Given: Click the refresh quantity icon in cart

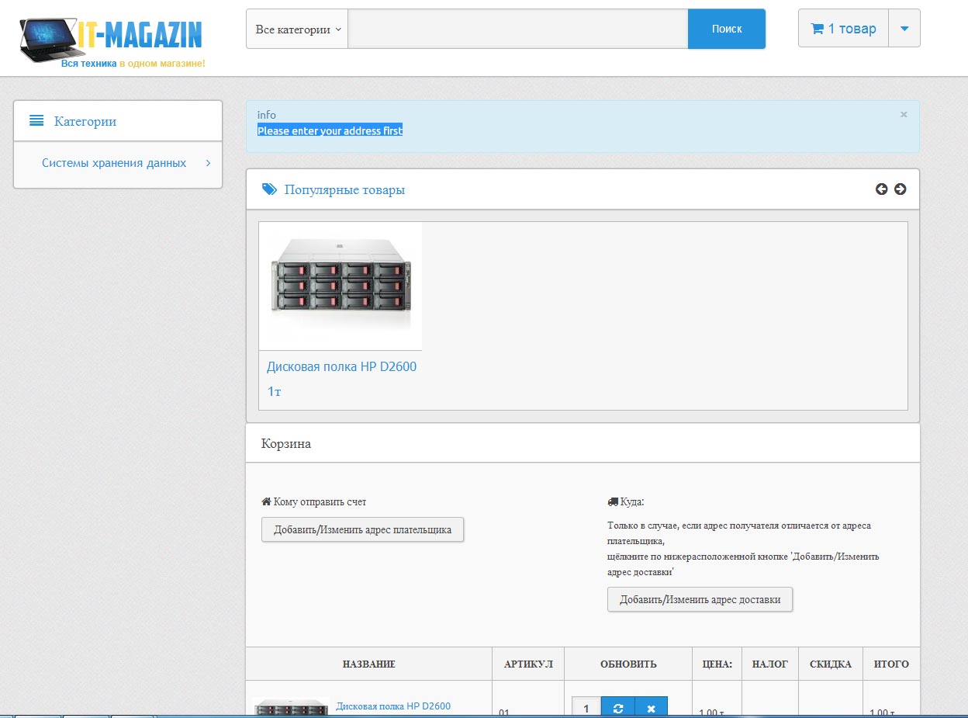Looking at the screenshot, I should coord(618,708).
